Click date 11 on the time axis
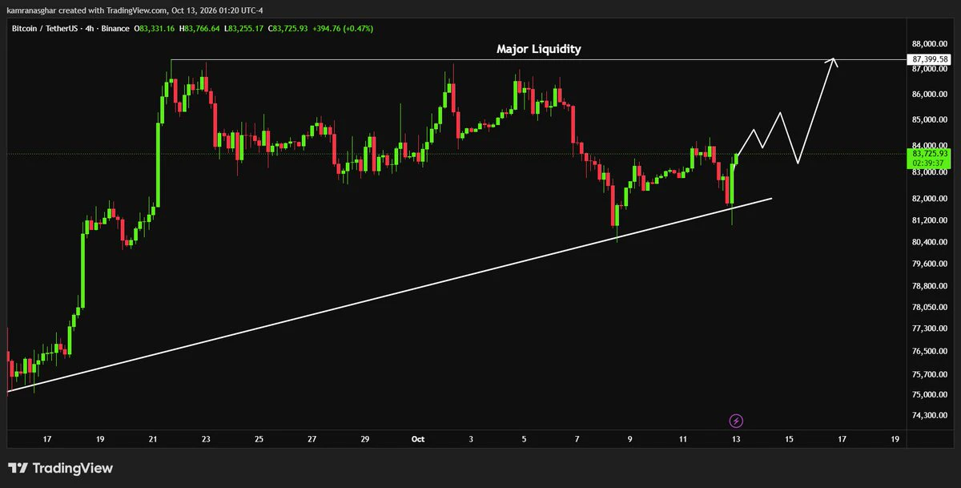 [x=682, y=438]
